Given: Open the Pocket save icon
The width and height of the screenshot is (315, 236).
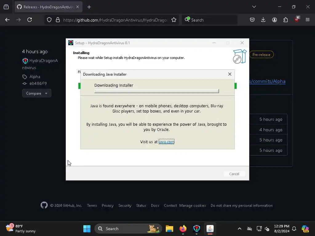Looking at the screenshot, I should click(x=252, y=20).
